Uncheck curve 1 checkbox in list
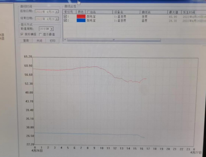Screen dimensions: 206x157 tap(65, 17)
